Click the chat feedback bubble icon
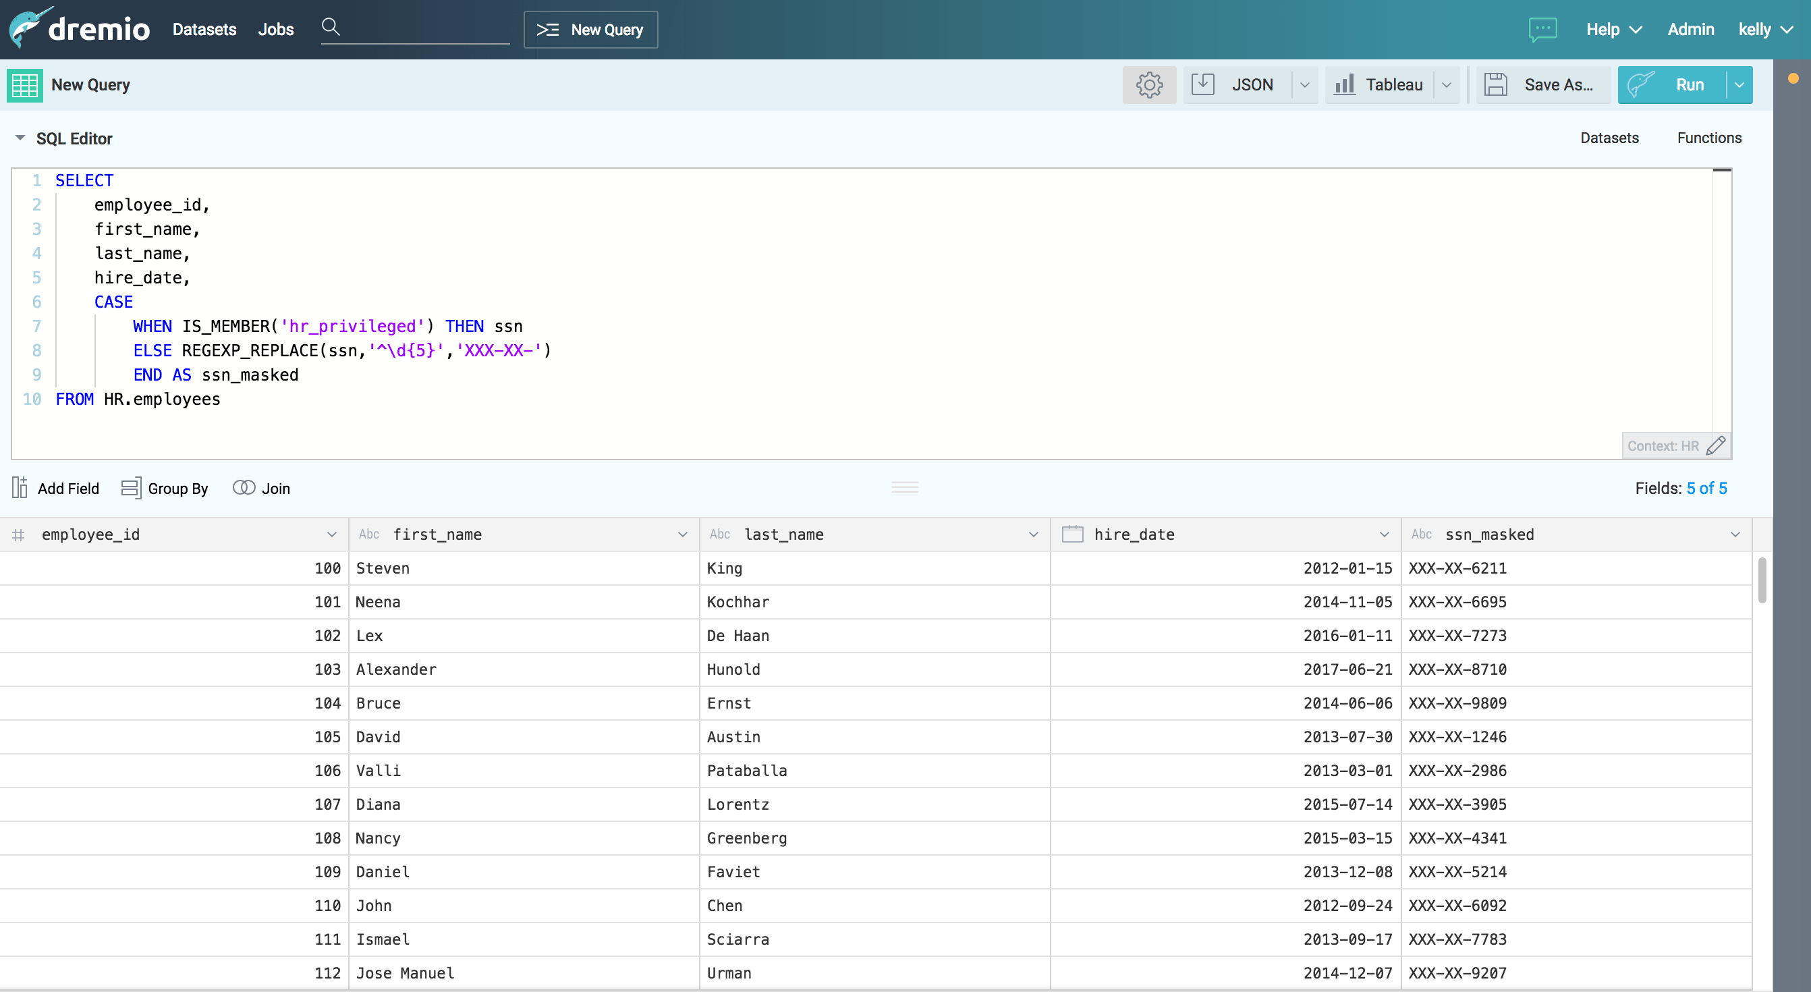Image resolution: width=1811 pixels, height=992 pixels. [1542, 30]
